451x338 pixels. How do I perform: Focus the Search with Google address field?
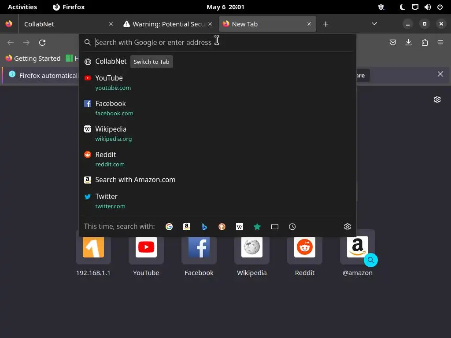(x=218, y=42)
